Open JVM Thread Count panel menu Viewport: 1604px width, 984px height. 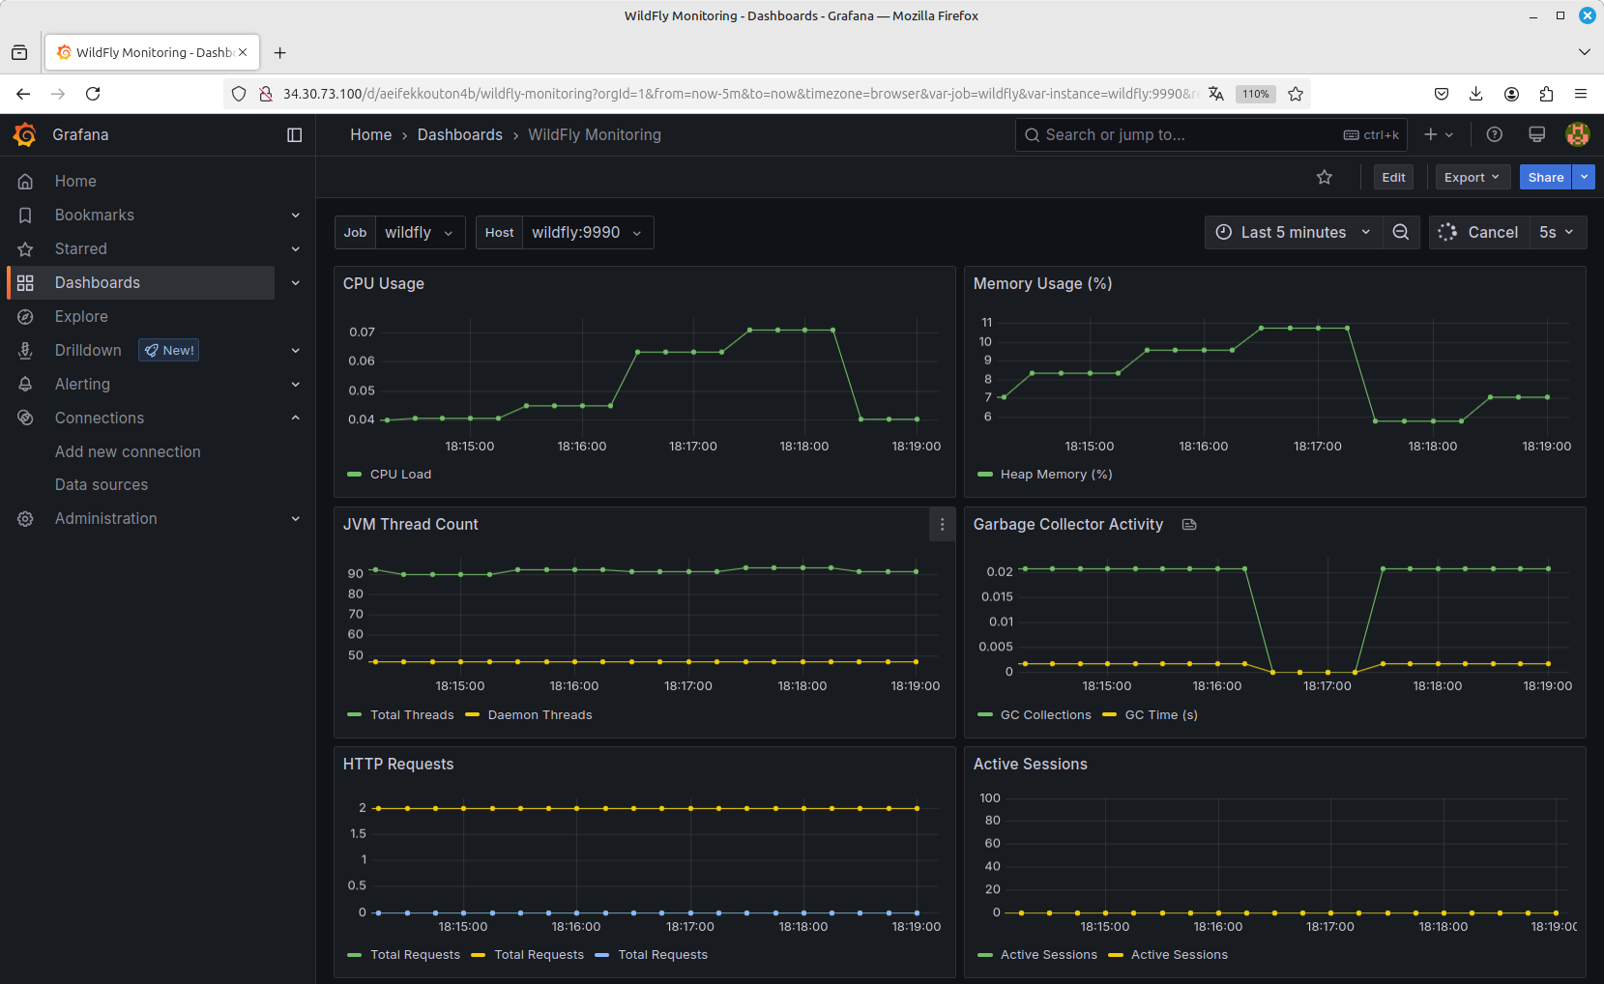942,524
